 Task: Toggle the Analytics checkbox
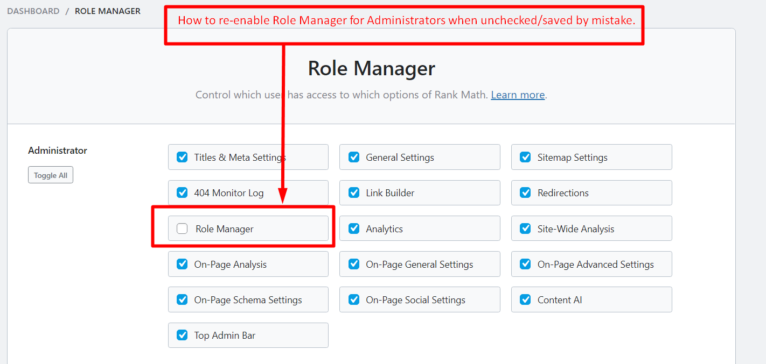pyautogui.click(x=354, y=229)
